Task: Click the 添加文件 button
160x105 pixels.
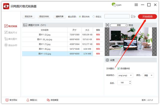Action: coord(28,17)
